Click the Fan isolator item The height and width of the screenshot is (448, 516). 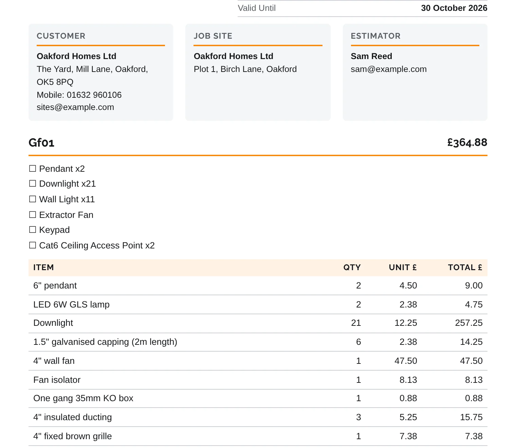57,380
